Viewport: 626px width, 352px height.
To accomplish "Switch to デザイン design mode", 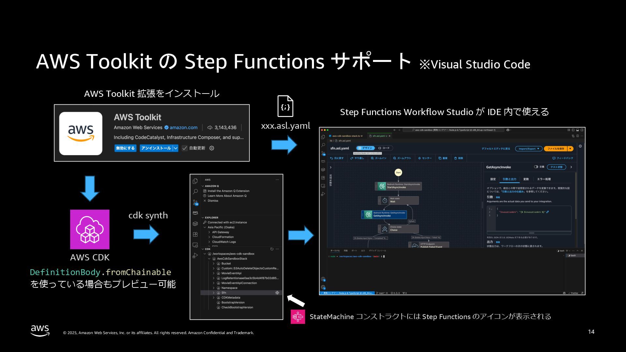I will point(365,148).
